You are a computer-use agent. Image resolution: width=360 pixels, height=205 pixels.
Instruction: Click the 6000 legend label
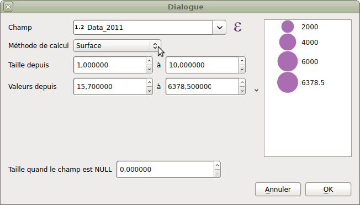point(310,61)
